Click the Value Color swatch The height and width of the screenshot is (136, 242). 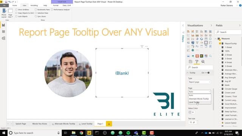pyautogui.click(x=190, y=112)
